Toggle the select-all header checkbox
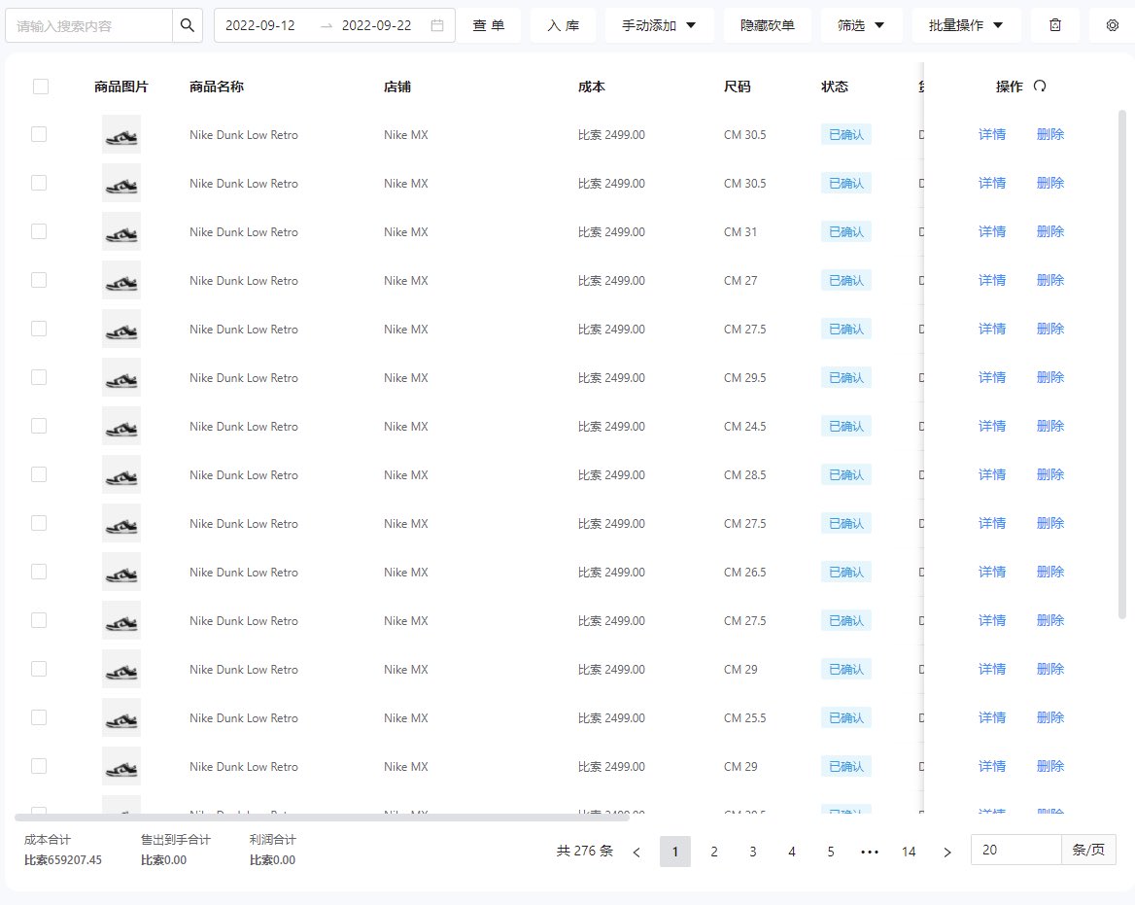This screenshot has height=905, width=1135. click(41, 87)
